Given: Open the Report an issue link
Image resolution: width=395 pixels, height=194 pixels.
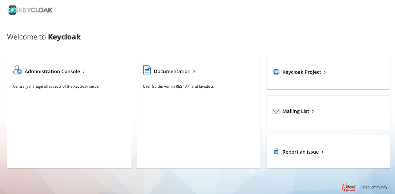Looking at the screenshot, I should click(x=301, y=152).
